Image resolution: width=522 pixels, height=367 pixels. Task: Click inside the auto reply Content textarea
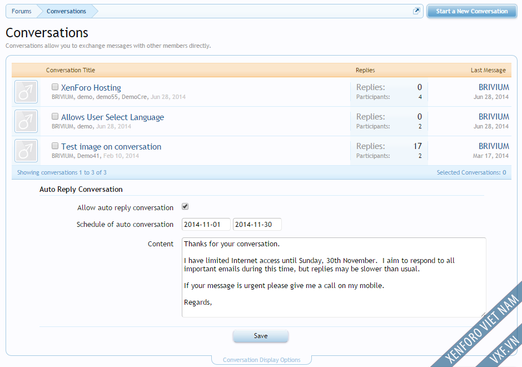coord(334,277)
